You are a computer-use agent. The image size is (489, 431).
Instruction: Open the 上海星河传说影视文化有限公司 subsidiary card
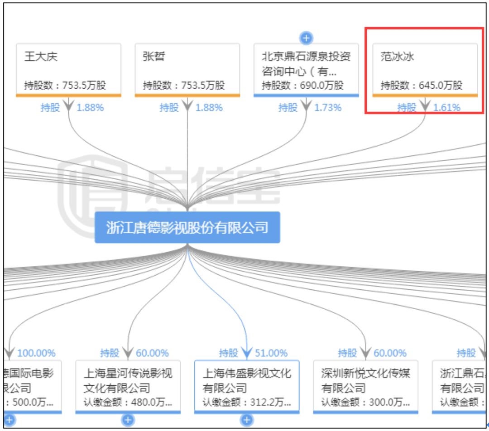(128, 387)
